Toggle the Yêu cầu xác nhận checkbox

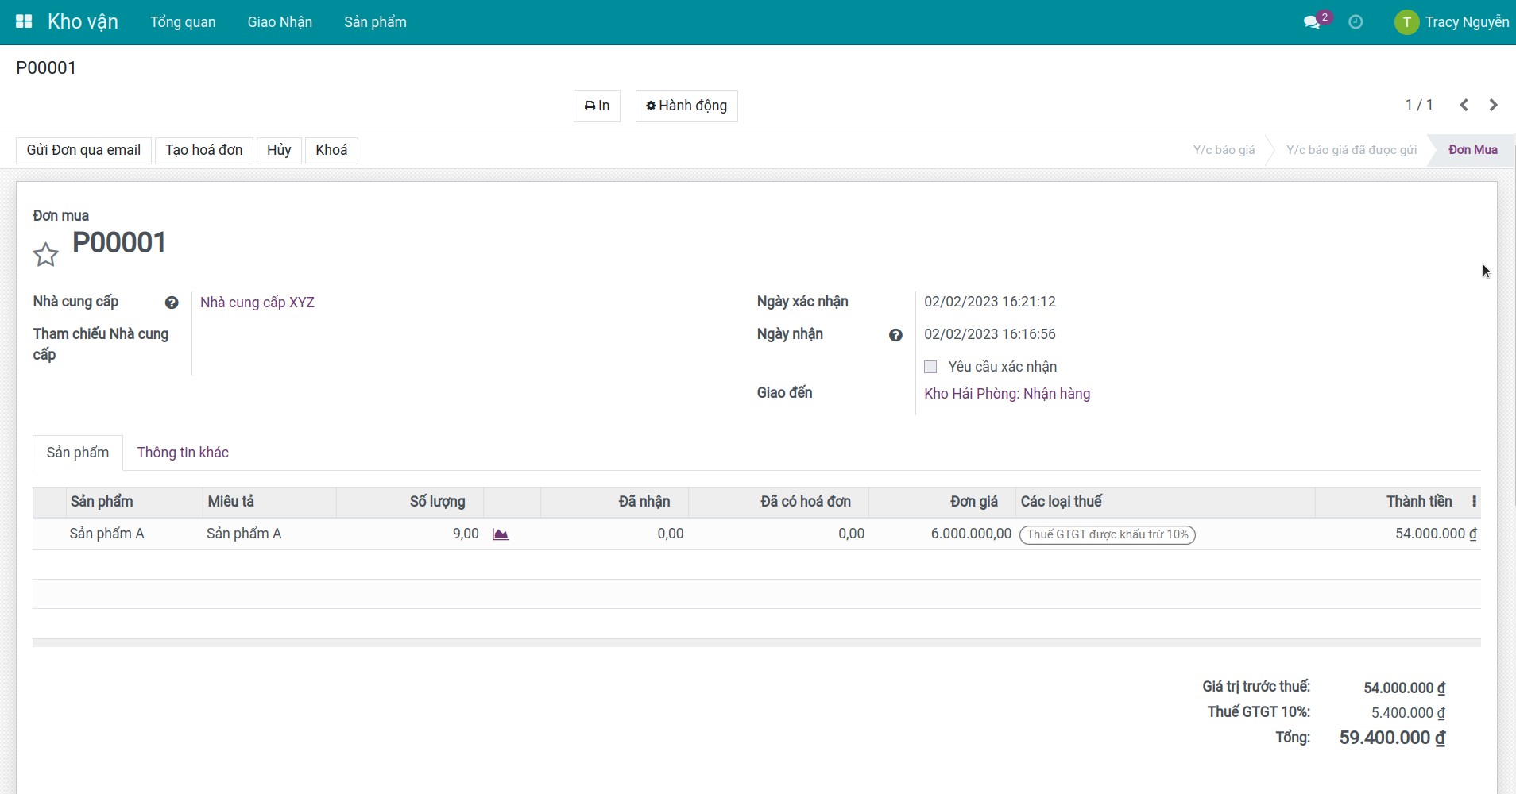930,367
